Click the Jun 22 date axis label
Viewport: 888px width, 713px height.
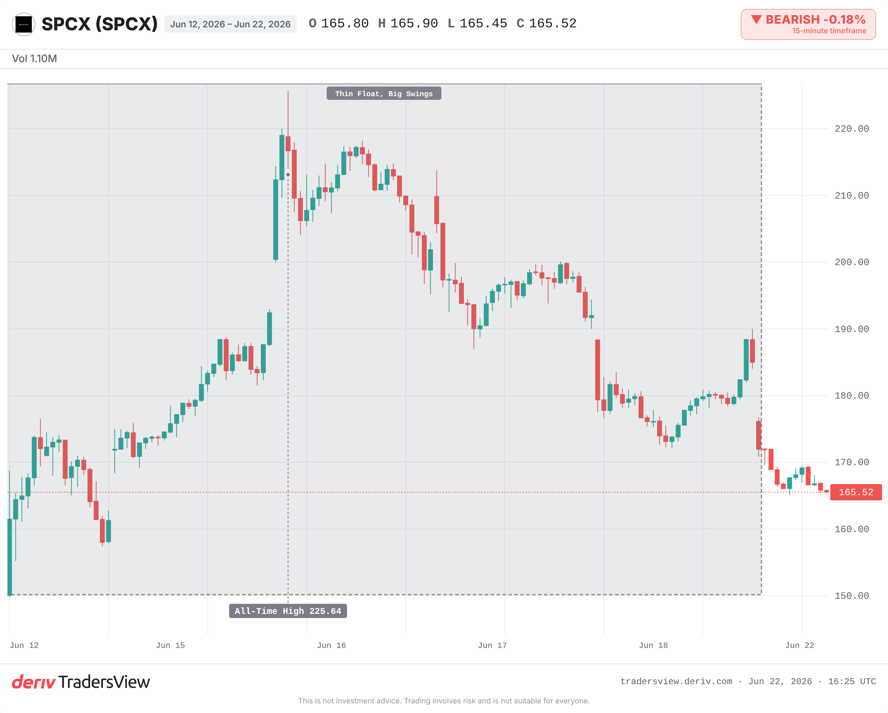[x=800, y=645]
